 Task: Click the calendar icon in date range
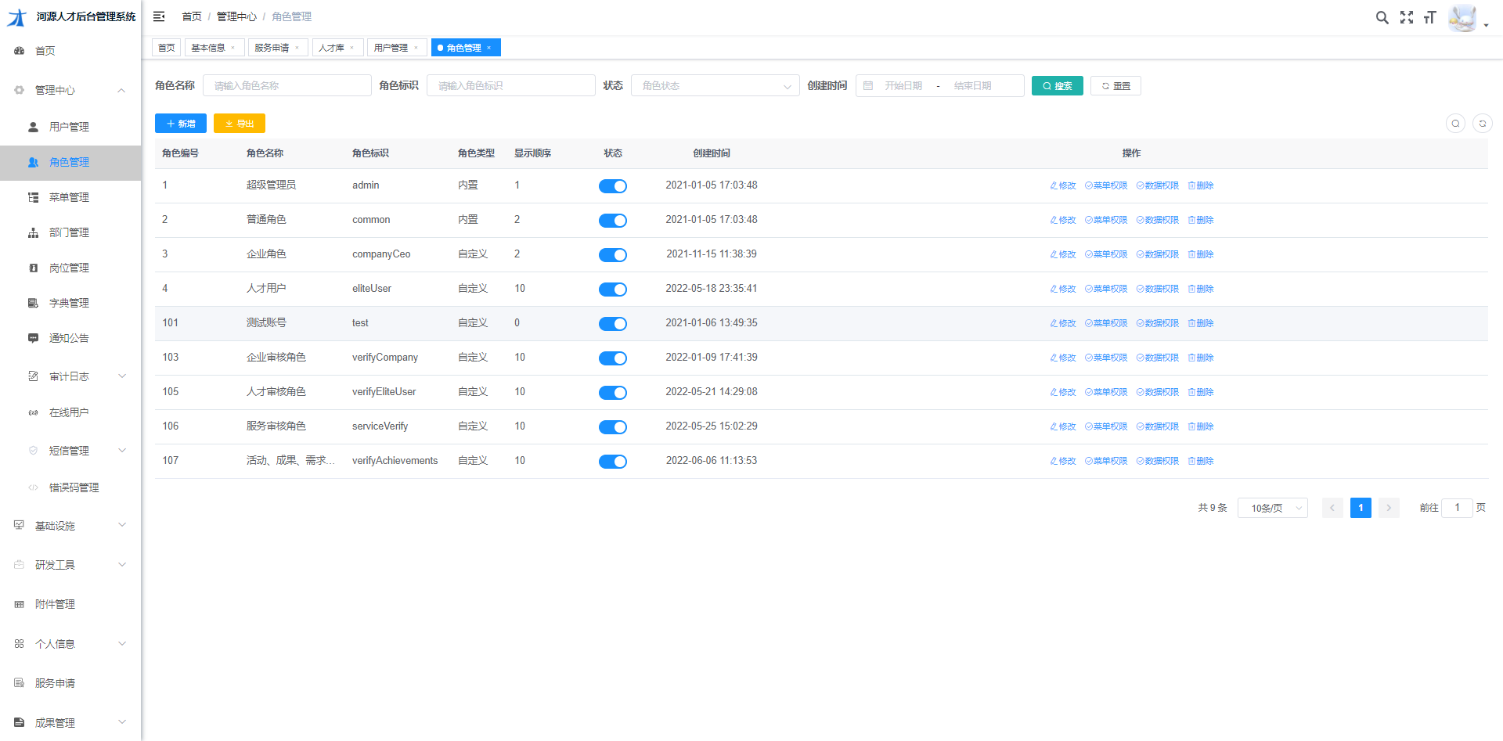(868, 86)
